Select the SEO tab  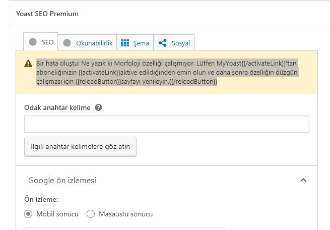(x=41, y=41)
